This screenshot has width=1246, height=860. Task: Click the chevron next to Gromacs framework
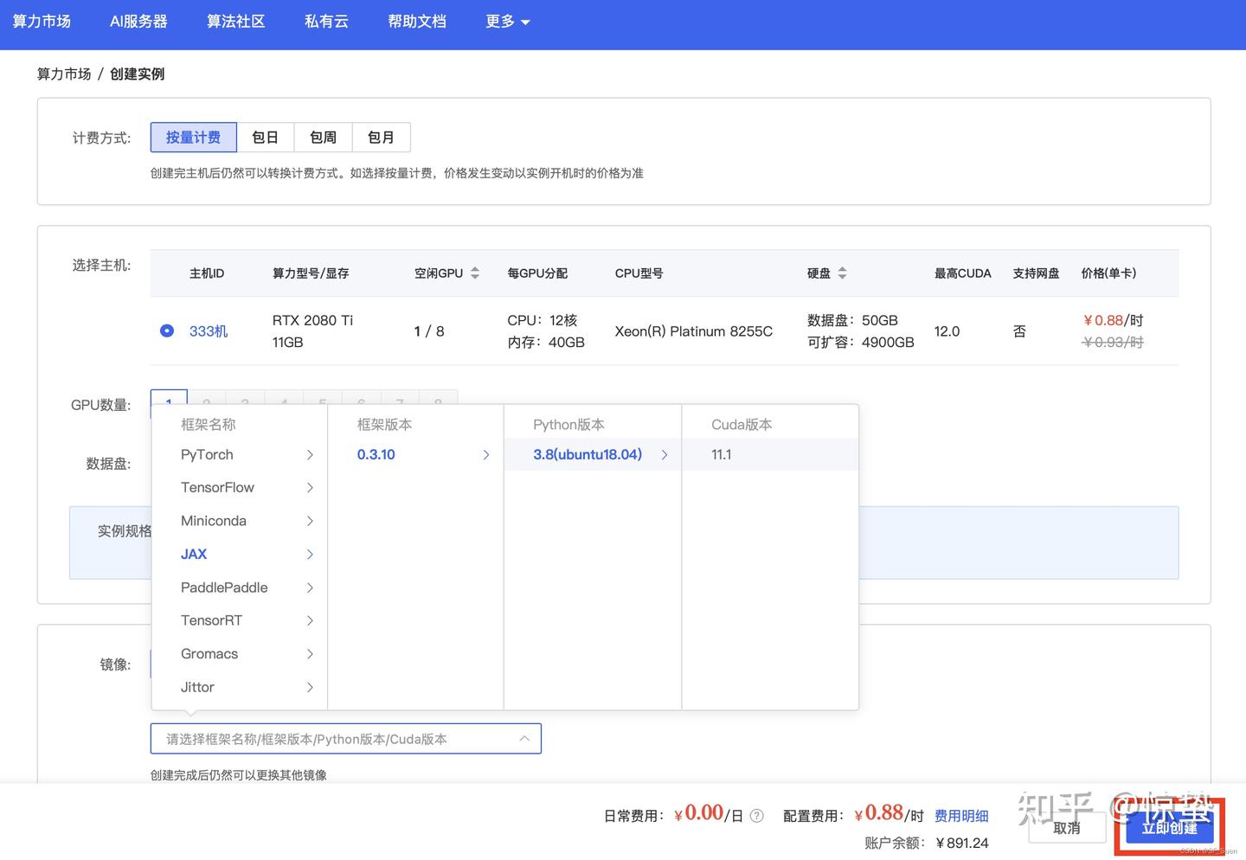coord(310,653)
